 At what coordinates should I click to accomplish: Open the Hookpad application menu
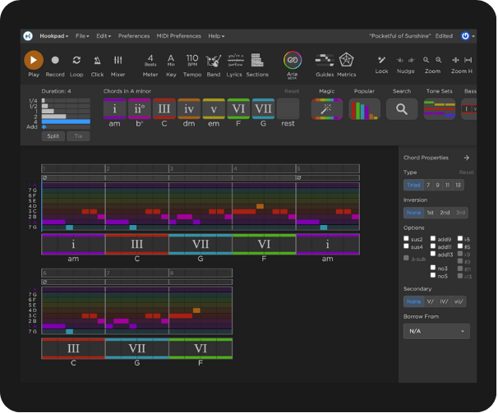pos(53,36)
